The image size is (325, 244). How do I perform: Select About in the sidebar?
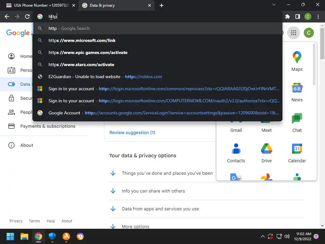coord(44,145)
